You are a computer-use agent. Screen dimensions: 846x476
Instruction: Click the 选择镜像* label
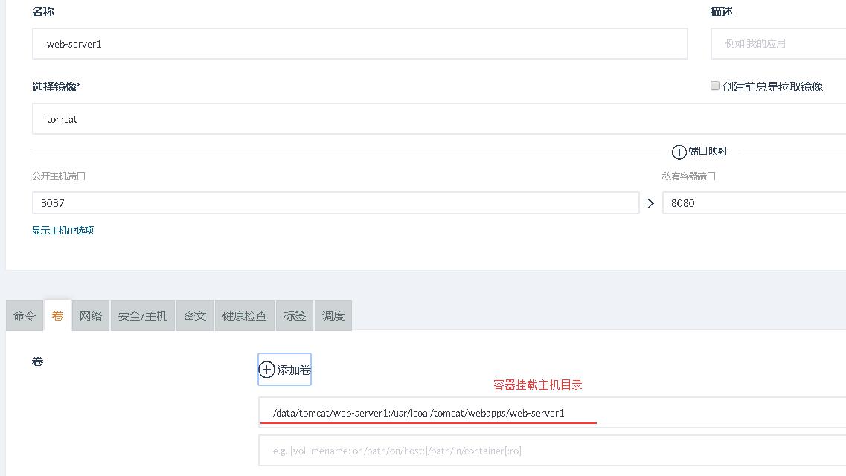(x=56, y=86)
